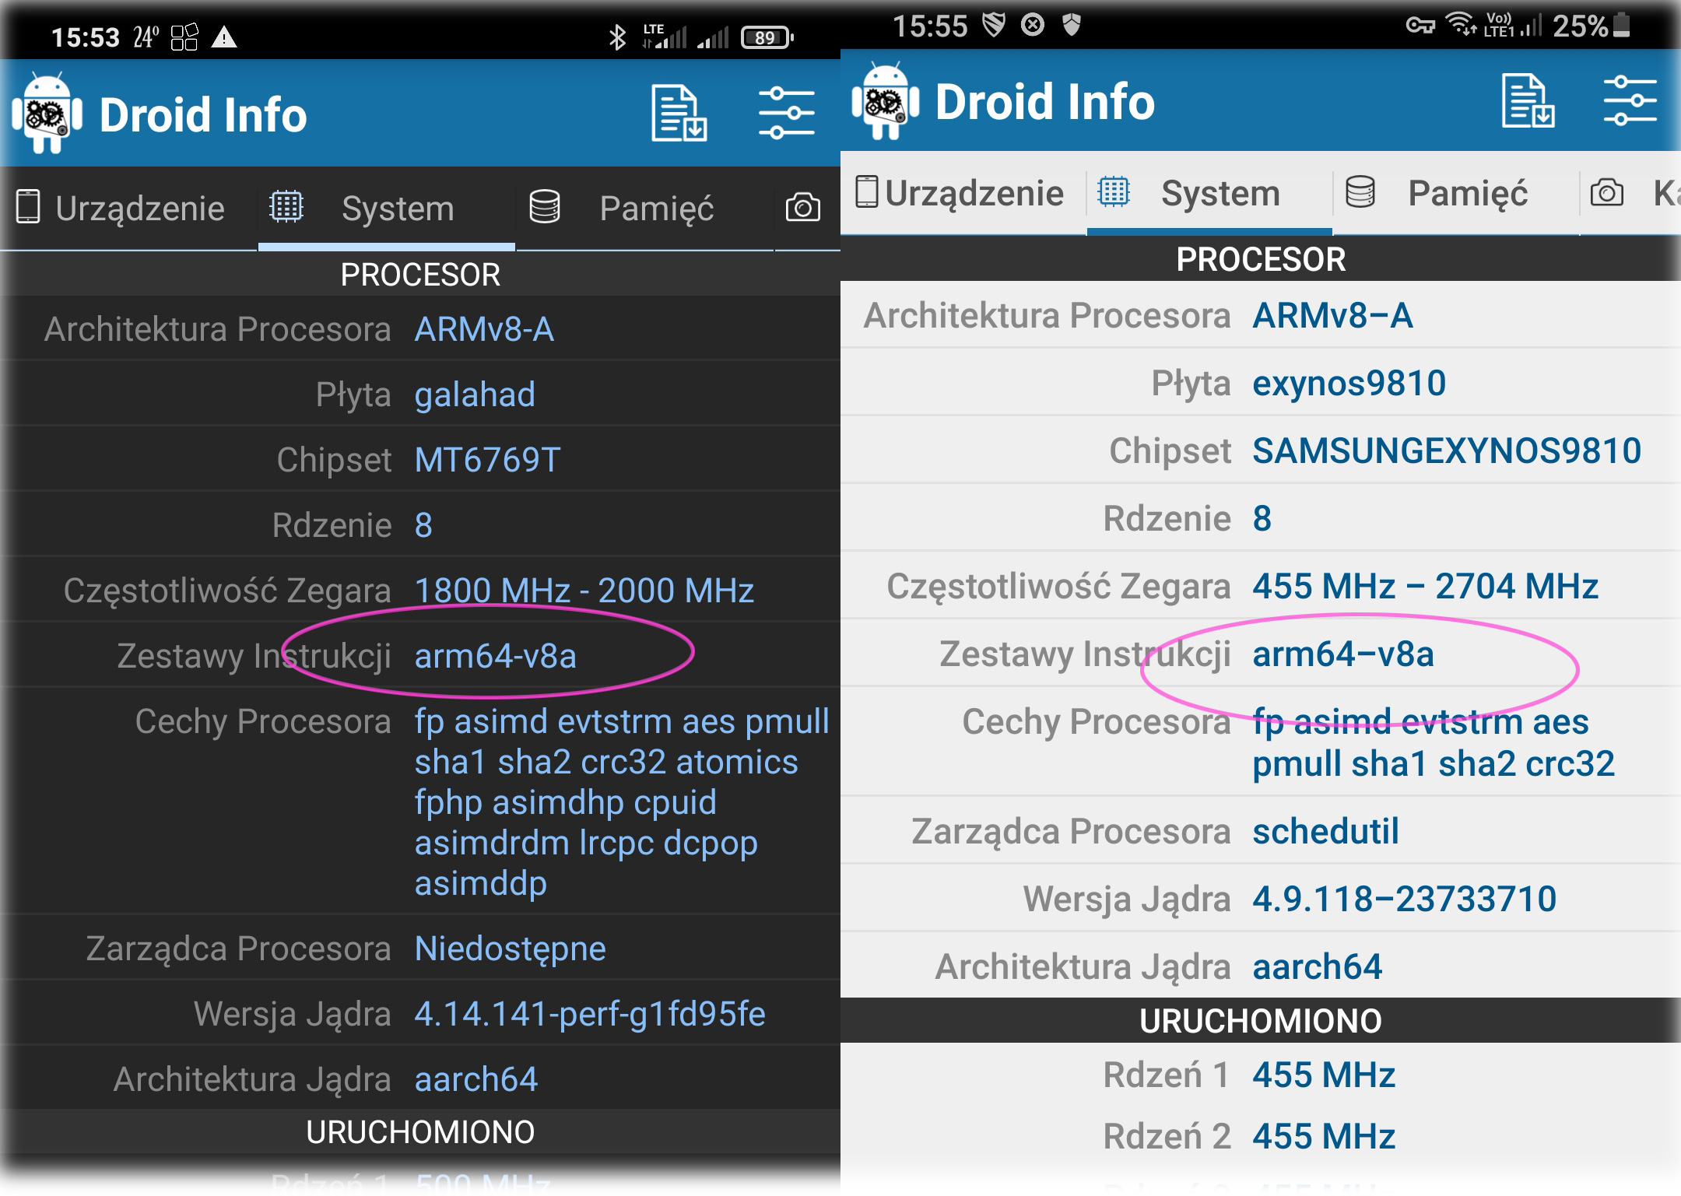Tap Rdzeń 1 455 MHz row
Image resolution: width=1681 pixels, height=1196 pixels.
tap(1261, 1075)
